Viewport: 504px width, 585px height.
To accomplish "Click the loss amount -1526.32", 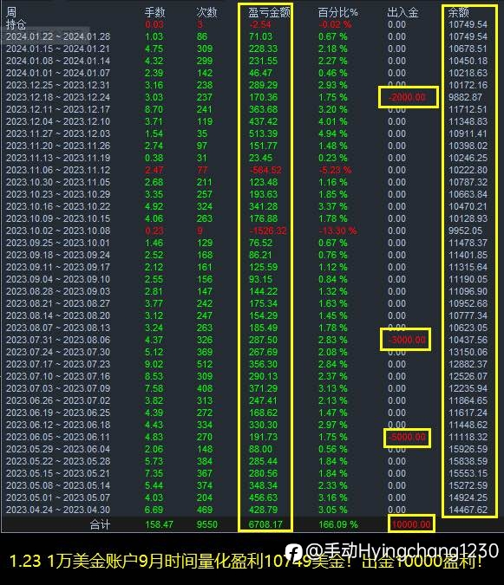I will click(268, 231).
